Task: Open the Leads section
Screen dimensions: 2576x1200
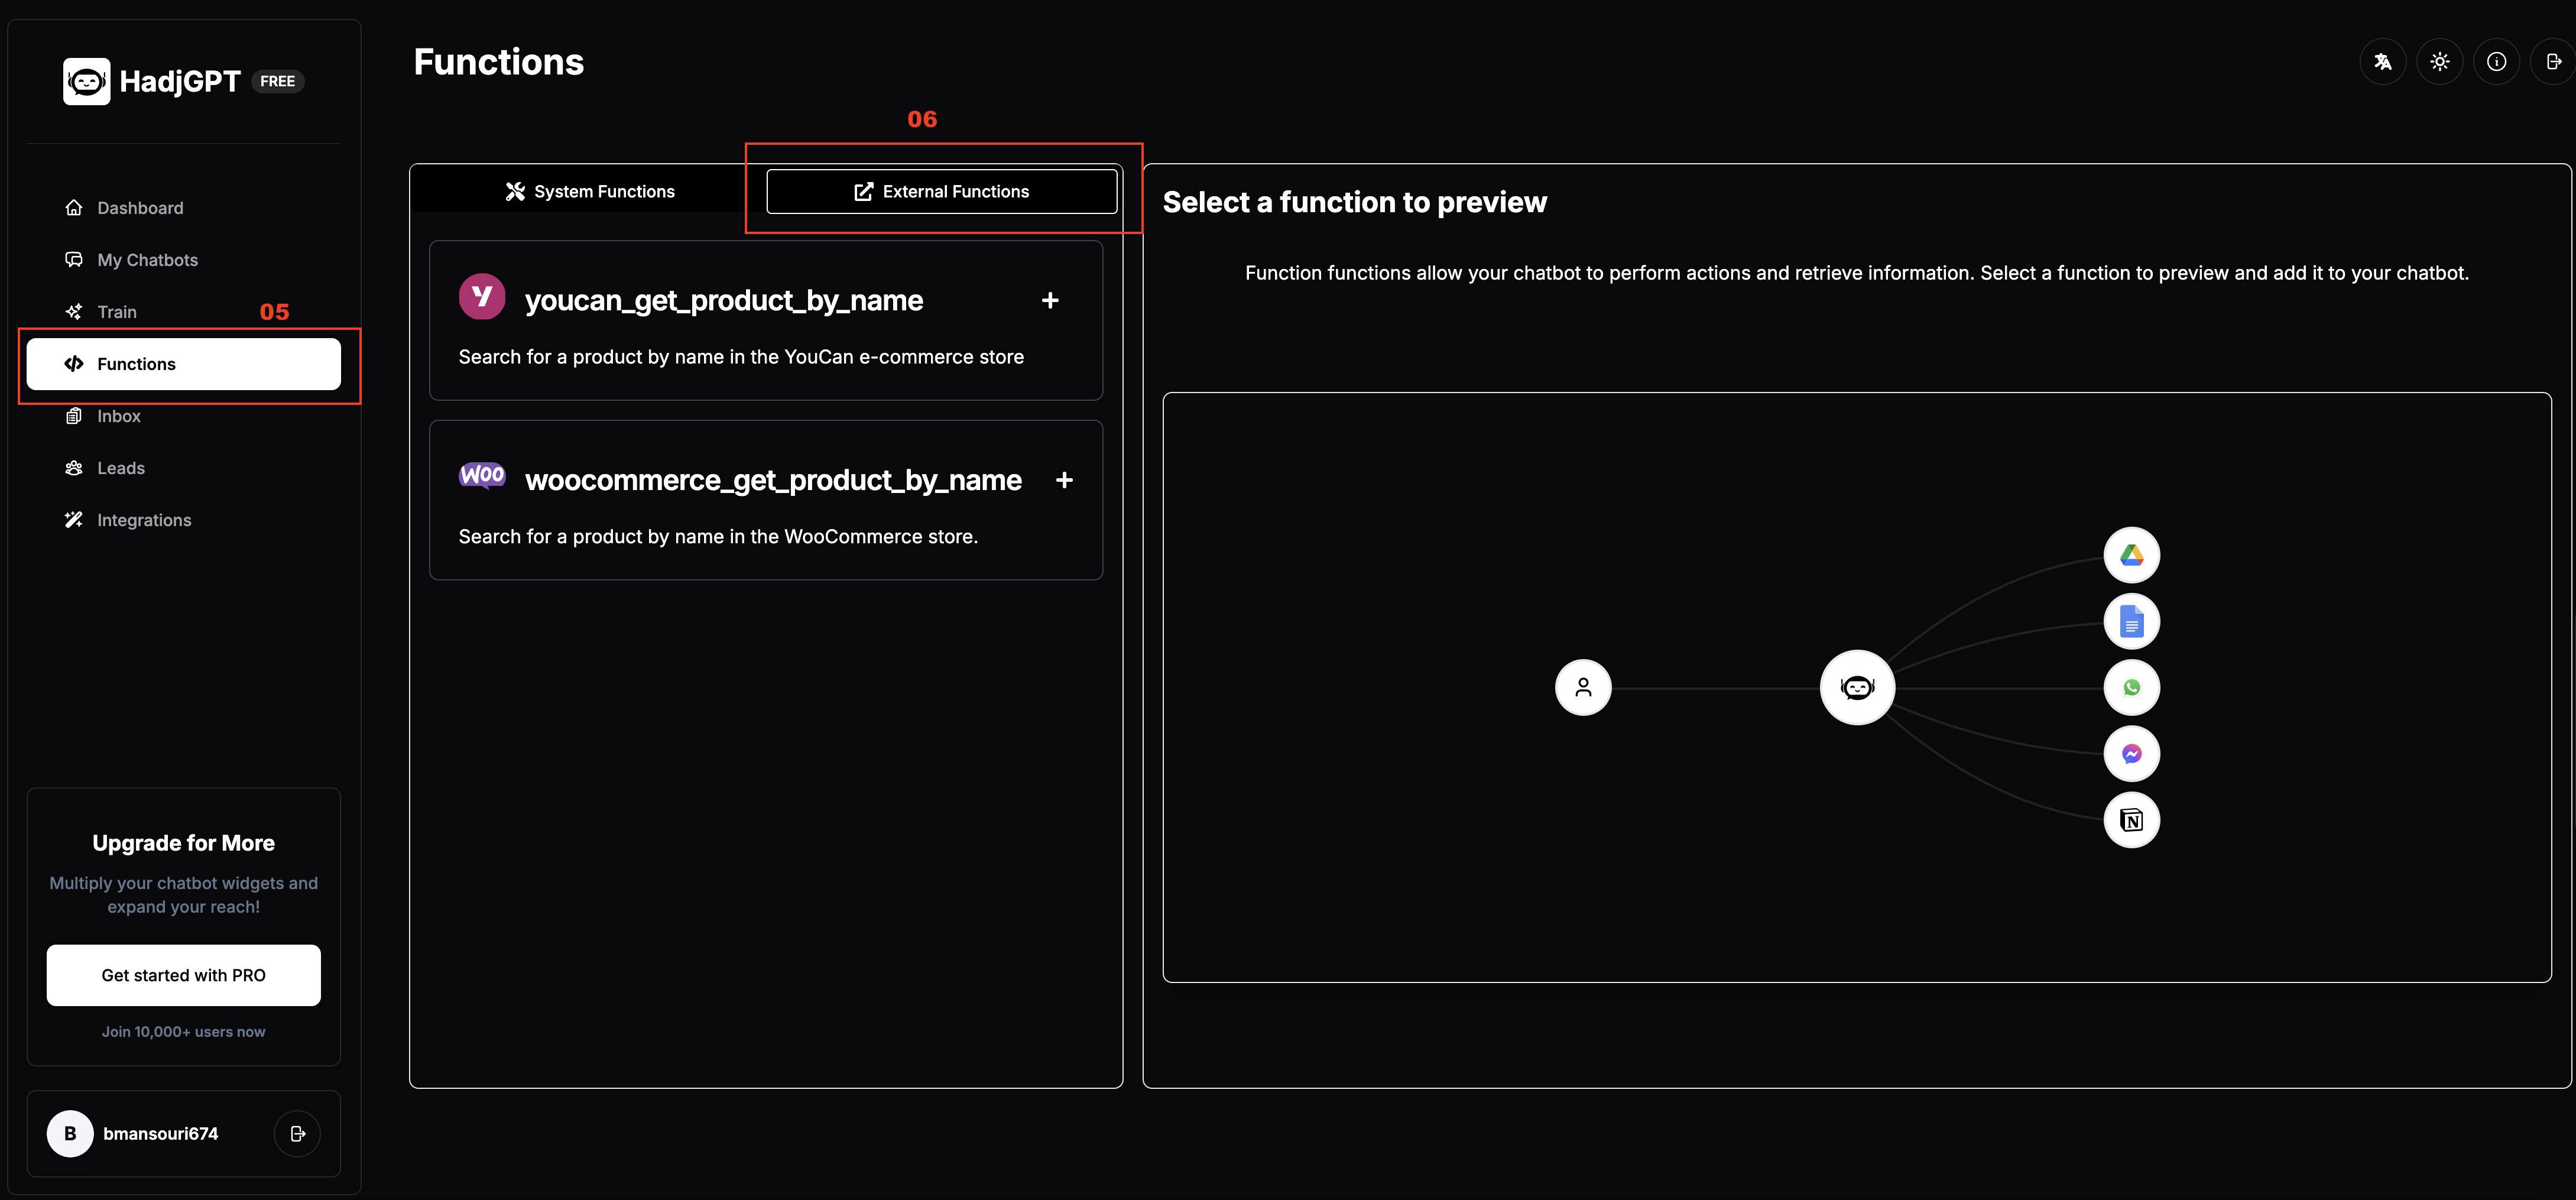Action: pos(121,468)
